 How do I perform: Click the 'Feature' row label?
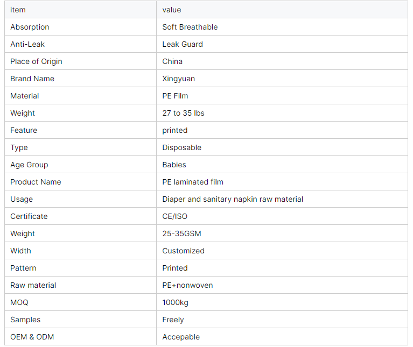(24, 130)
